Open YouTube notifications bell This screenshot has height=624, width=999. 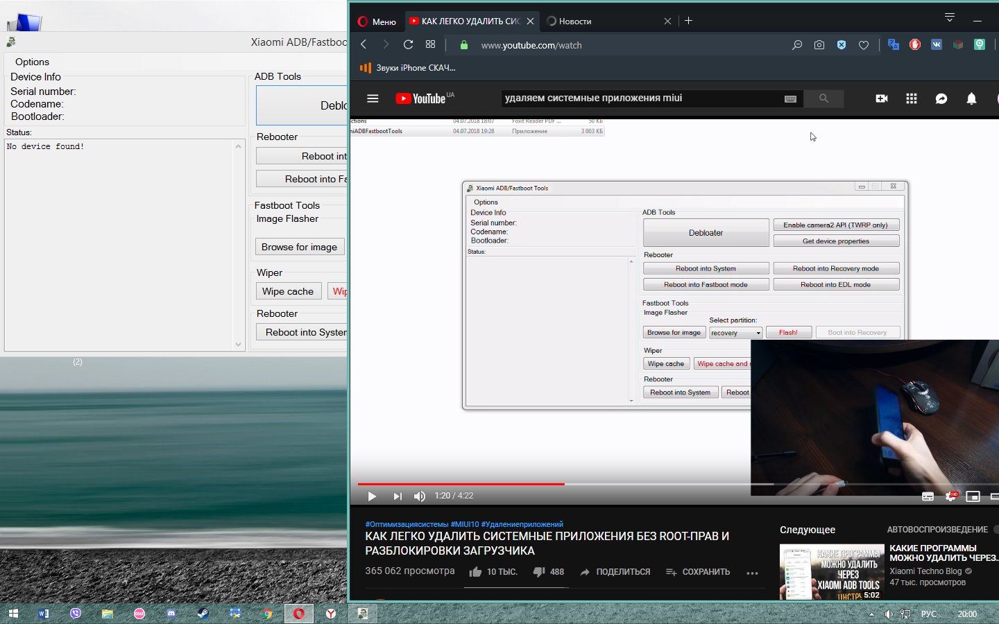pyautogui.click(x=971, y=98)
